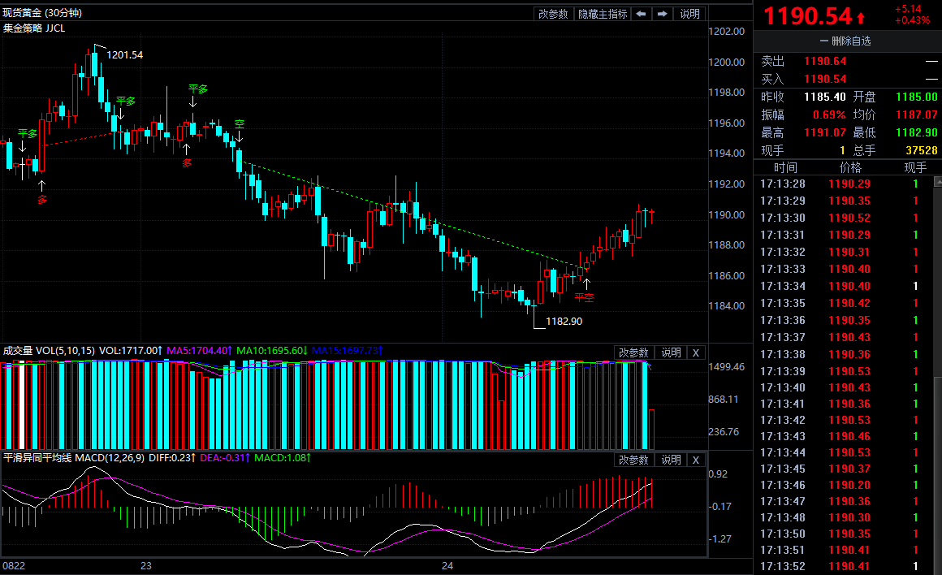Screen dimensions: 942x575
Task: Select the tick row at 17:13:52
Action: pyautogui.click(x=844, y=566)
